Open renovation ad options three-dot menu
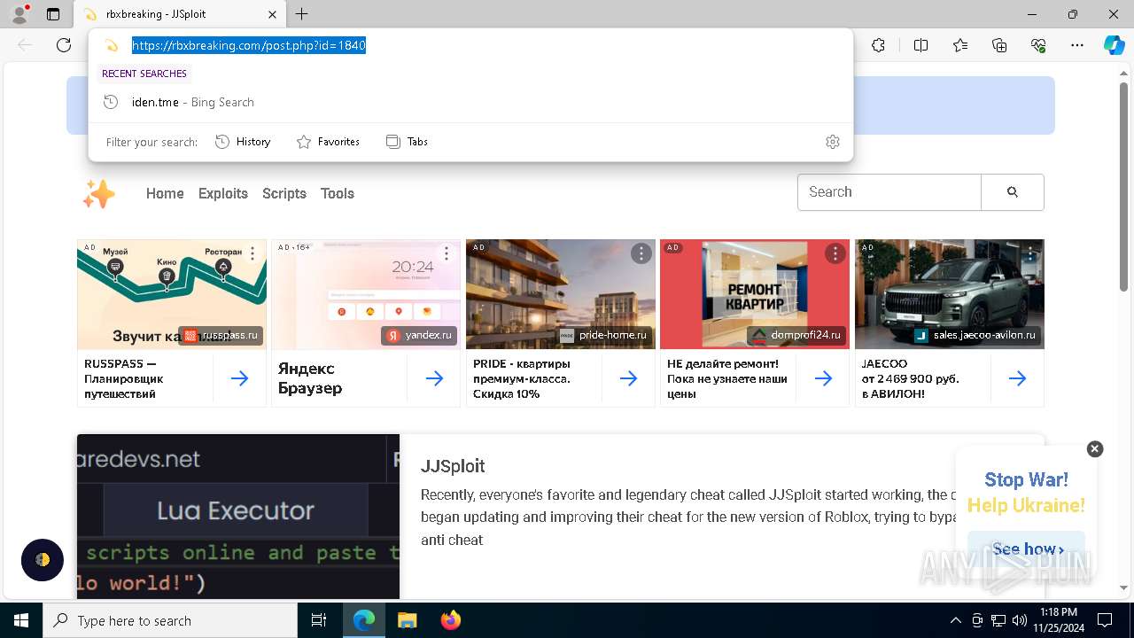This screenshot has width=1134, height=638. coord(835,253)
